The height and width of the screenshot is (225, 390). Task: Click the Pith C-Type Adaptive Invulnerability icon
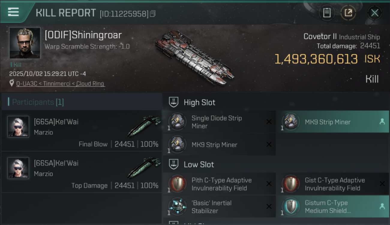177,184
